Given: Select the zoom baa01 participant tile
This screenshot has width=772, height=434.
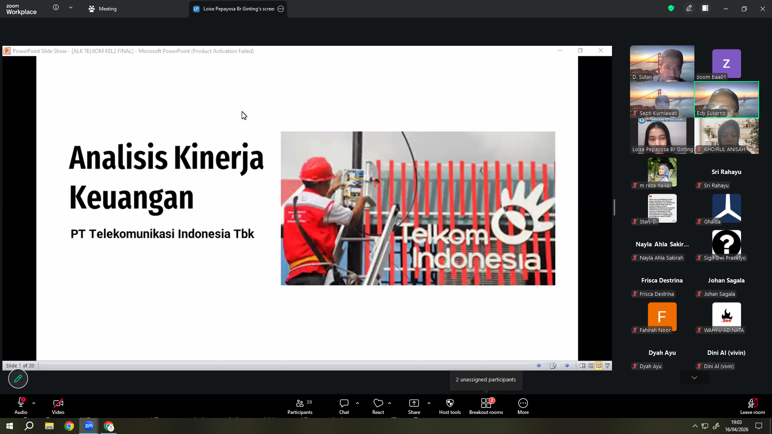Looking at the screenshot, I should click(727, 63).
